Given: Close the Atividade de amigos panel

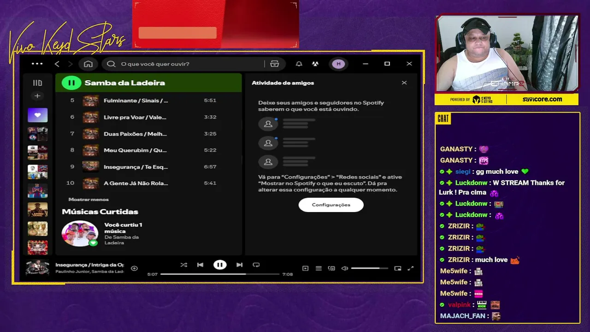Looking at the screenshot, I should click(404, 83).
